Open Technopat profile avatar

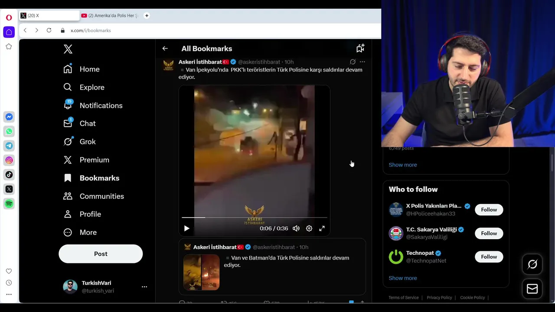click(396, 257)
